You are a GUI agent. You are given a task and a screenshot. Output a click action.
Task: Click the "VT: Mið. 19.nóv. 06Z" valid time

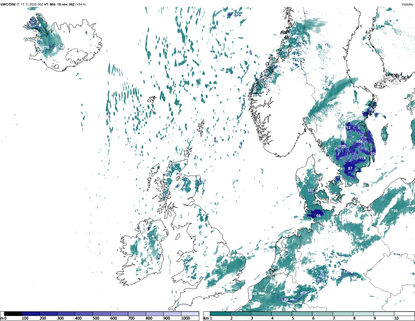[59, 5]
